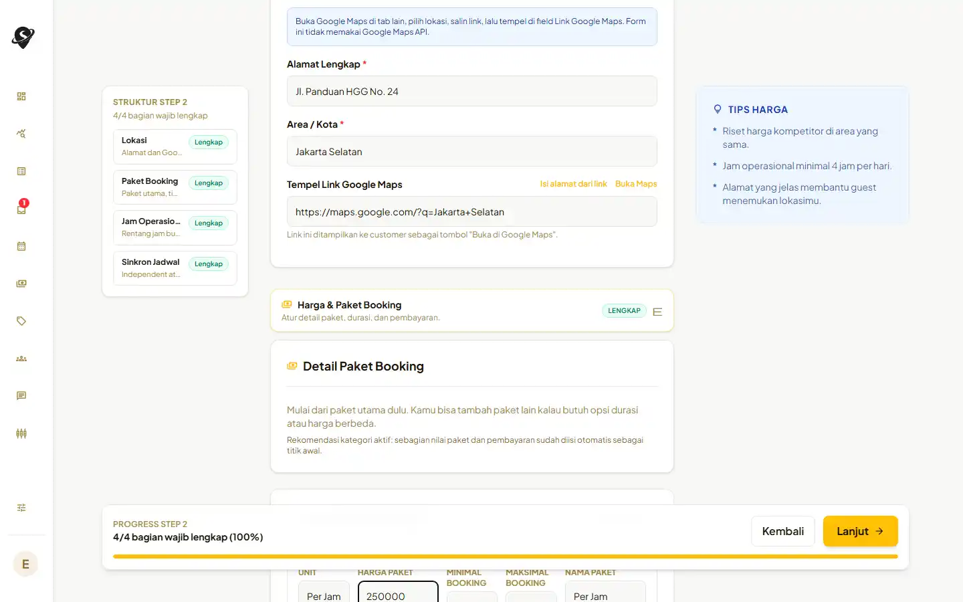Open the settings sliders icon in sidebar
963x602 pixels.
[21, 508]
